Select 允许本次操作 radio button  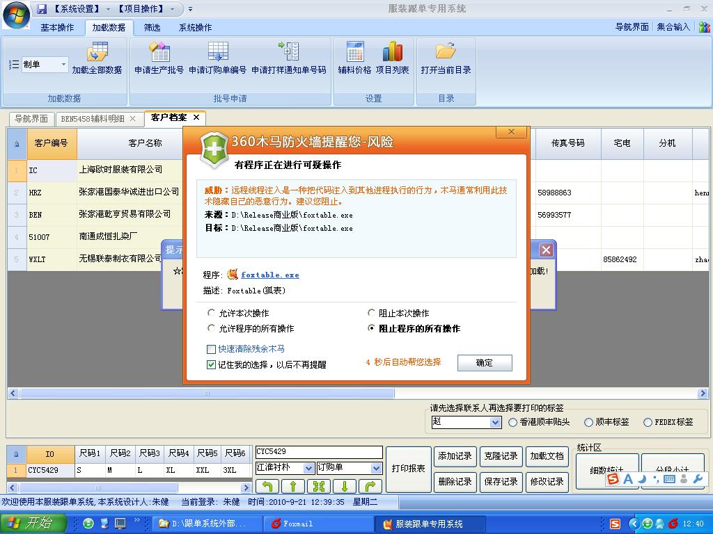click(x=211, y=313)
